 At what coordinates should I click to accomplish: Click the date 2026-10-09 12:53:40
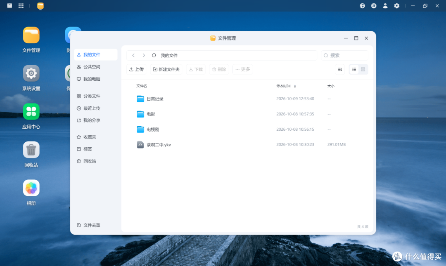(295, 99)
